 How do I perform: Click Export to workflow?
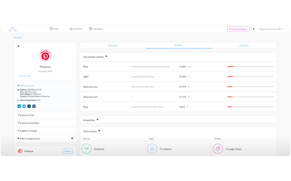(x=45, y=123)
